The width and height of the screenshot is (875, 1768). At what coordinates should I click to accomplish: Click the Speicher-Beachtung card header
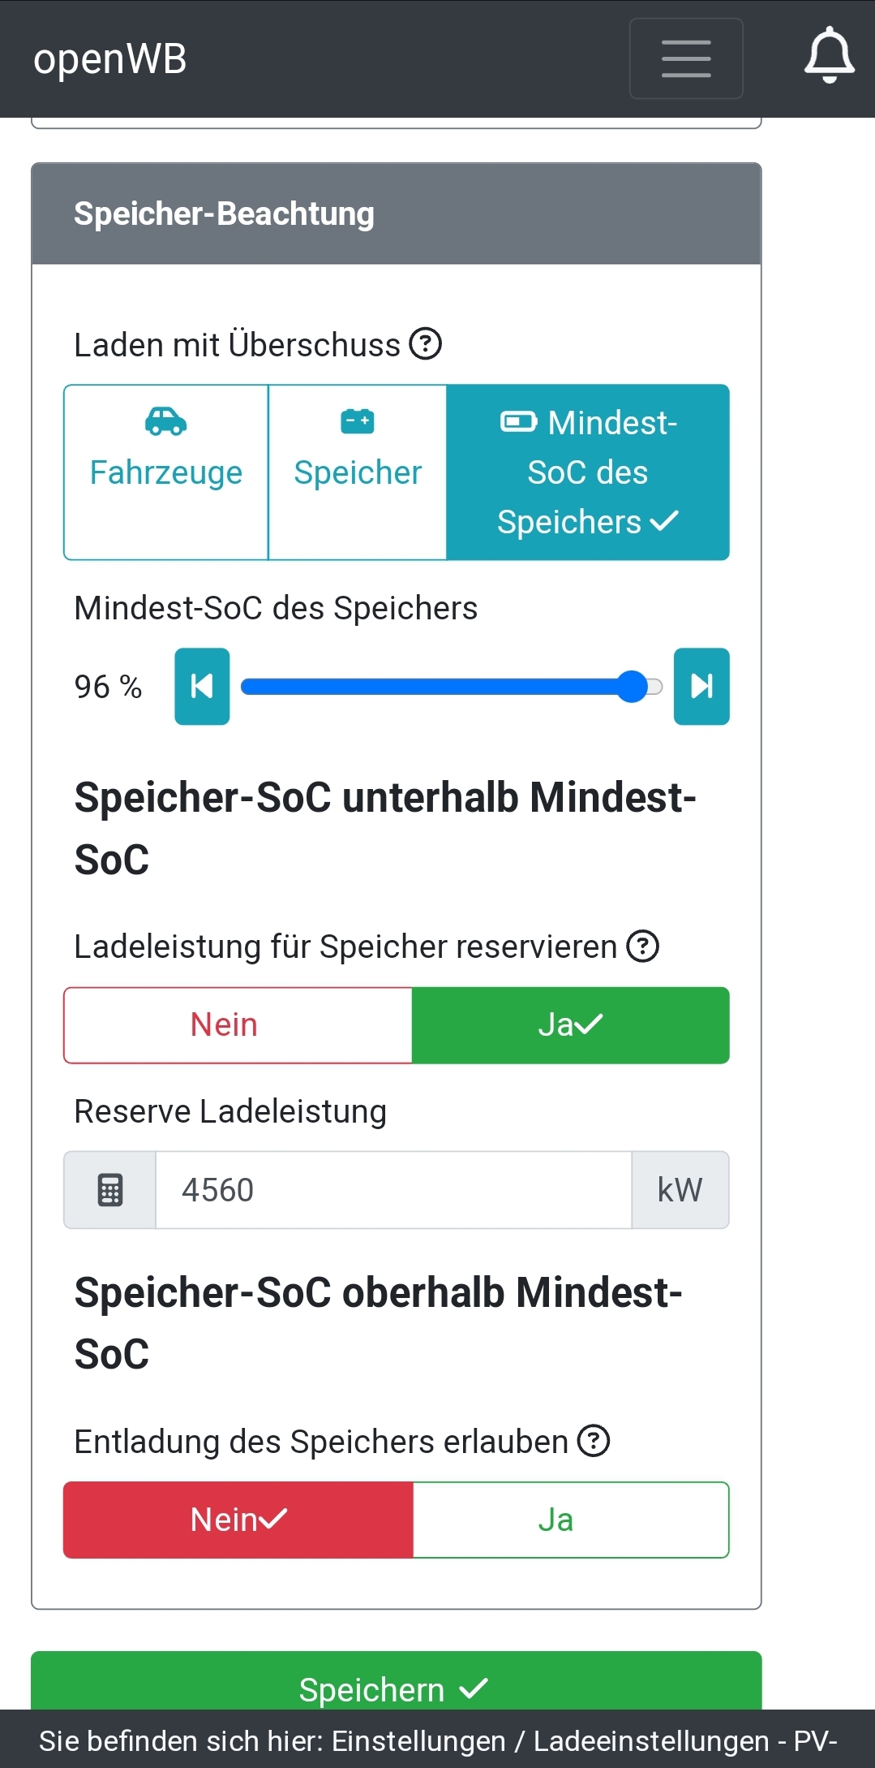click(x=396, y=214)
